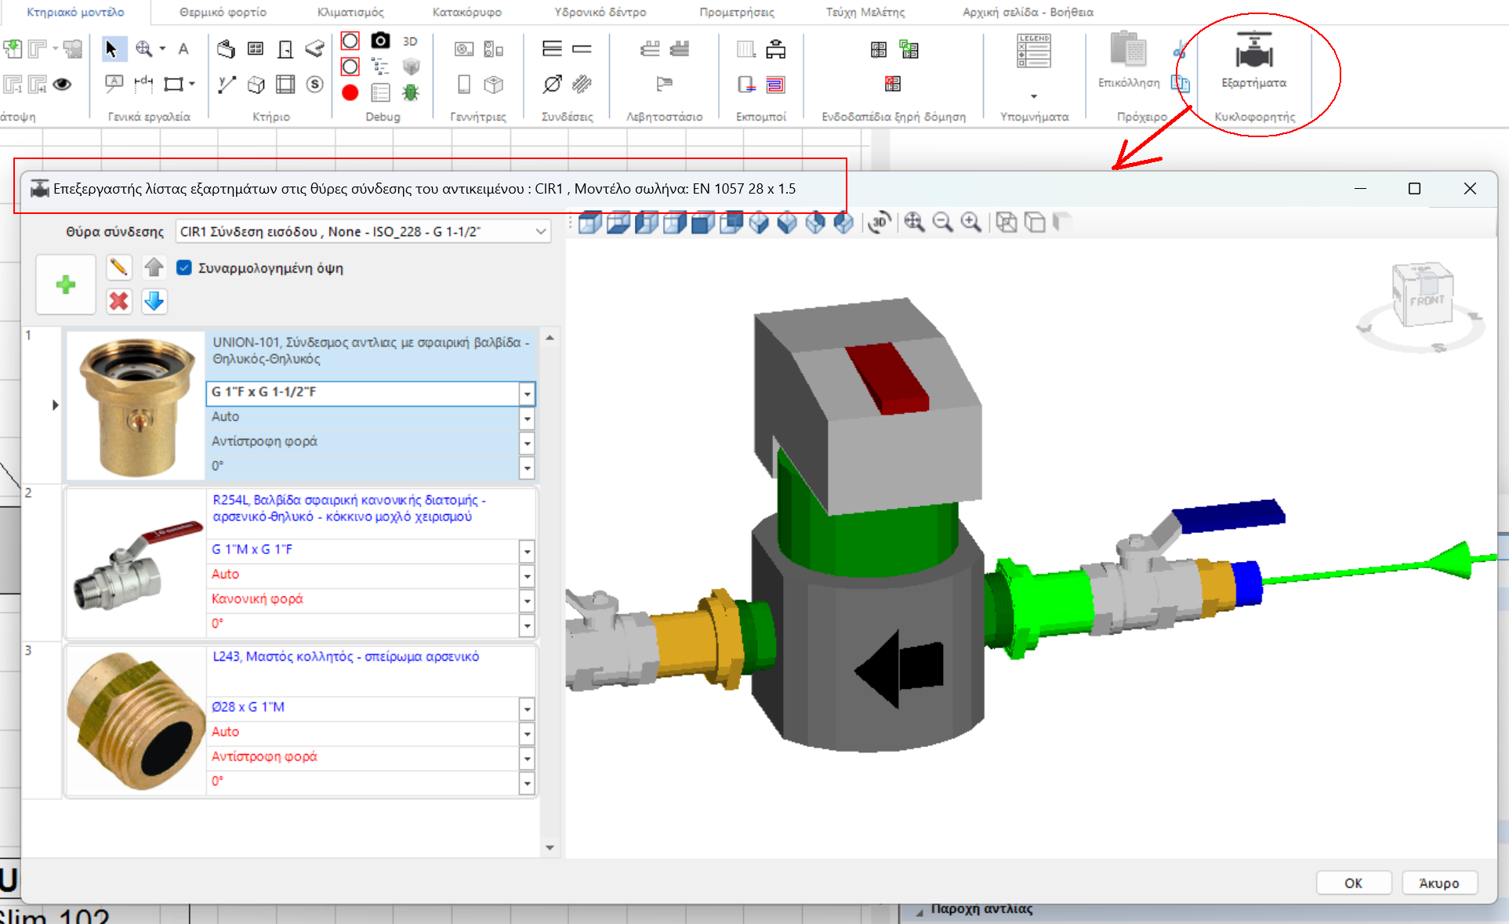Open the zoom tool dropdown arrow

[x=162, y=49]
